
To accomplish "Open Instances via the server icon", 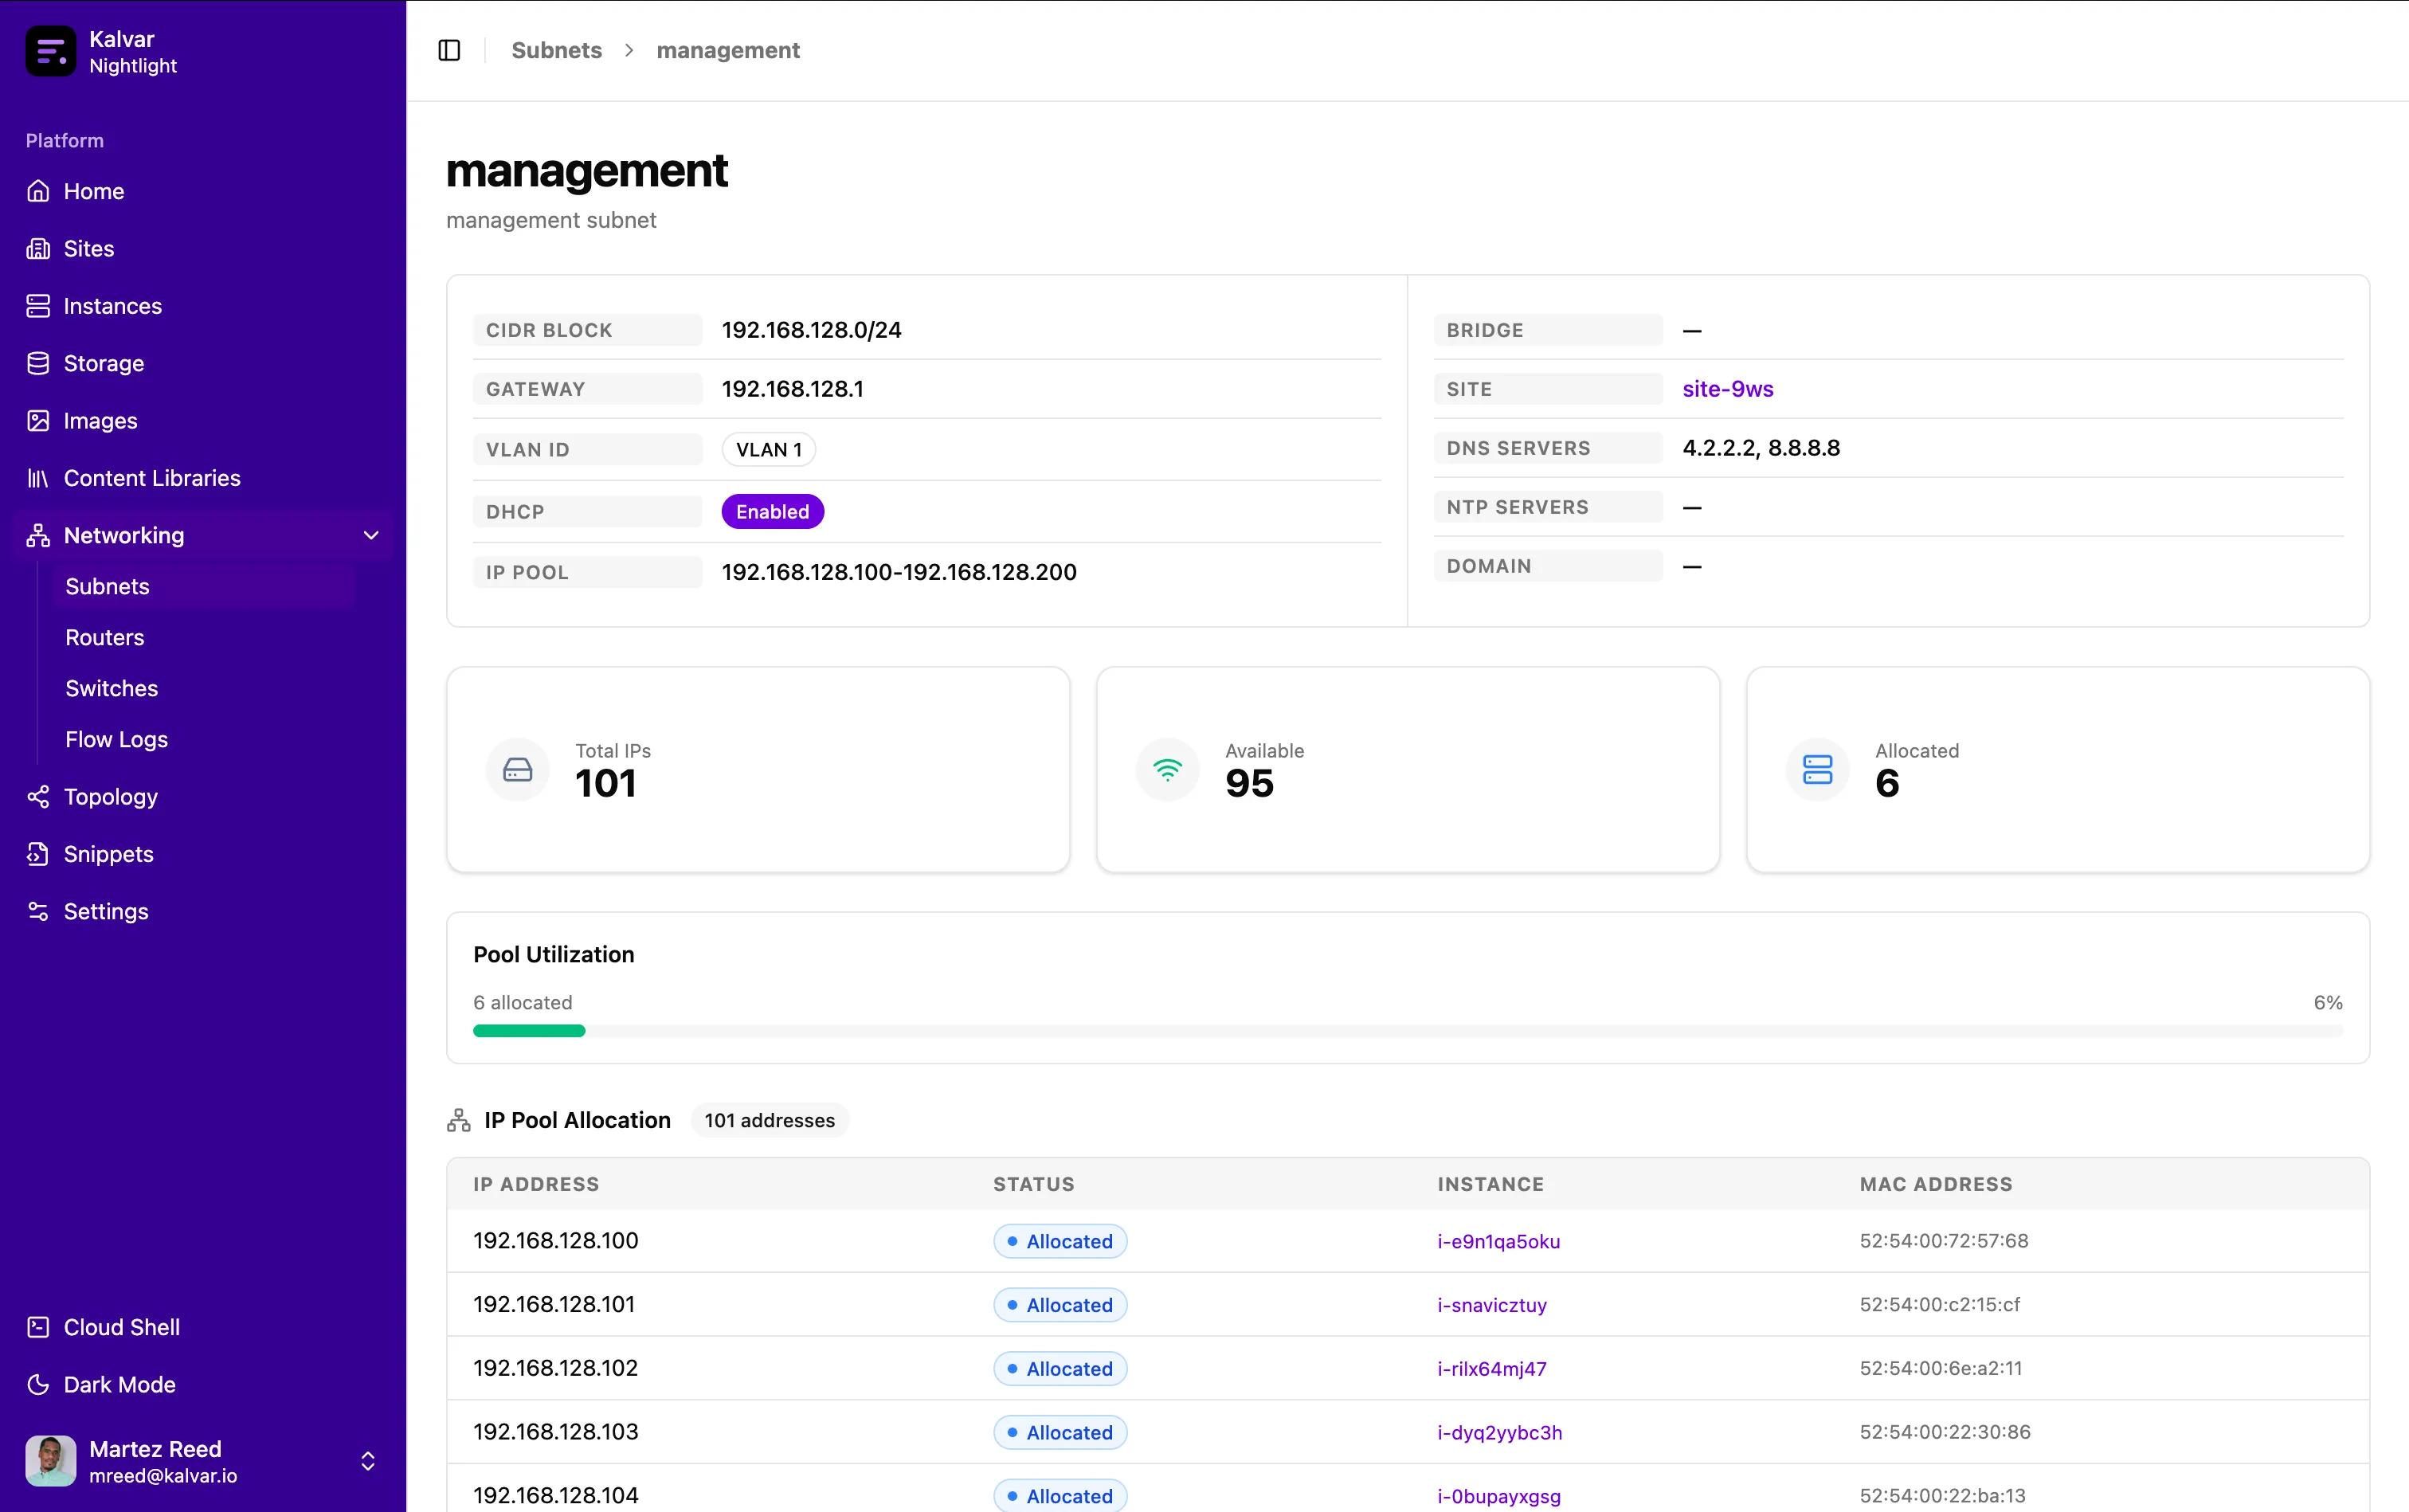I will click(38, 306).
